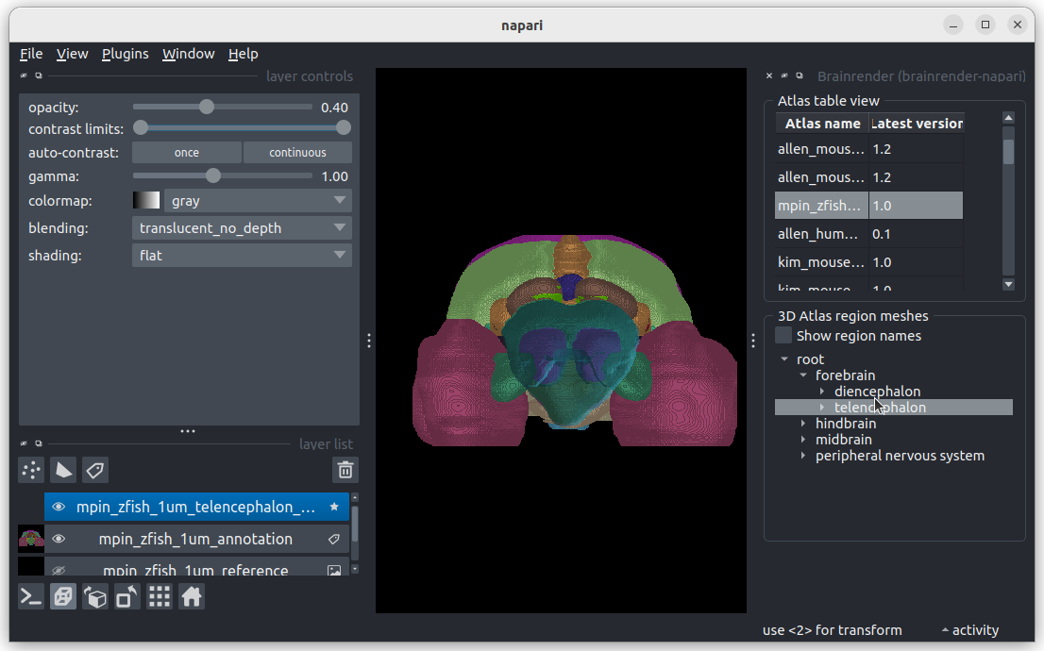The image size is (1044, 651).
Task: Expand the hindbrain tree node
Action: point(803,424)
